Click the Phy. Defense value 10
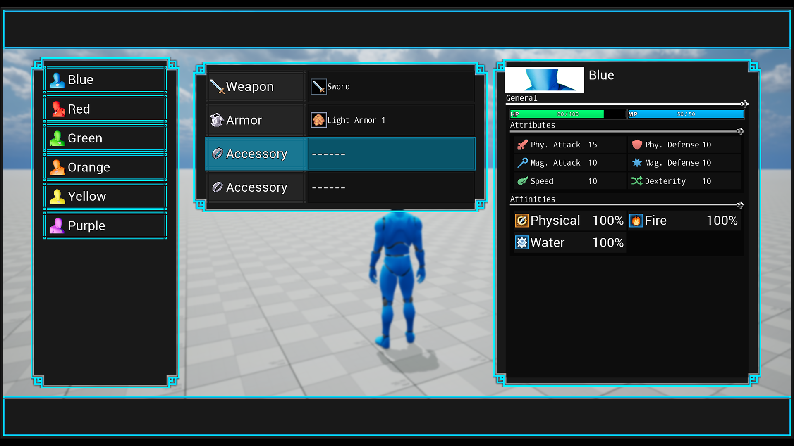The height and width of the screenshot is (446, 794). pyautogui.click(x=706, y=145)
